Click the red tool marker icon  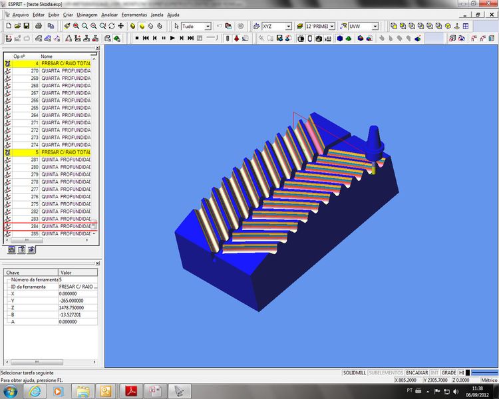(236, 39)
